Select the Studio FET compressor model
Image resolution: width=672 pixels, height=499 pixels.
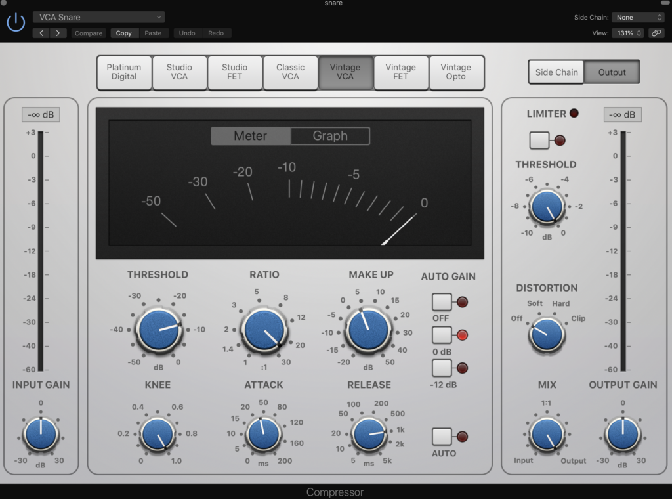tap(234, 72)
